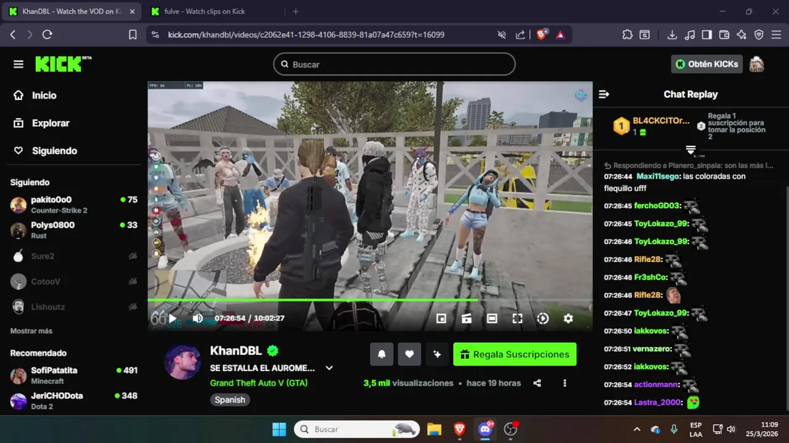Click KhanDBL profile avatar
The width and height of the screenshot is (789, 443).
[x=182, y=362]
